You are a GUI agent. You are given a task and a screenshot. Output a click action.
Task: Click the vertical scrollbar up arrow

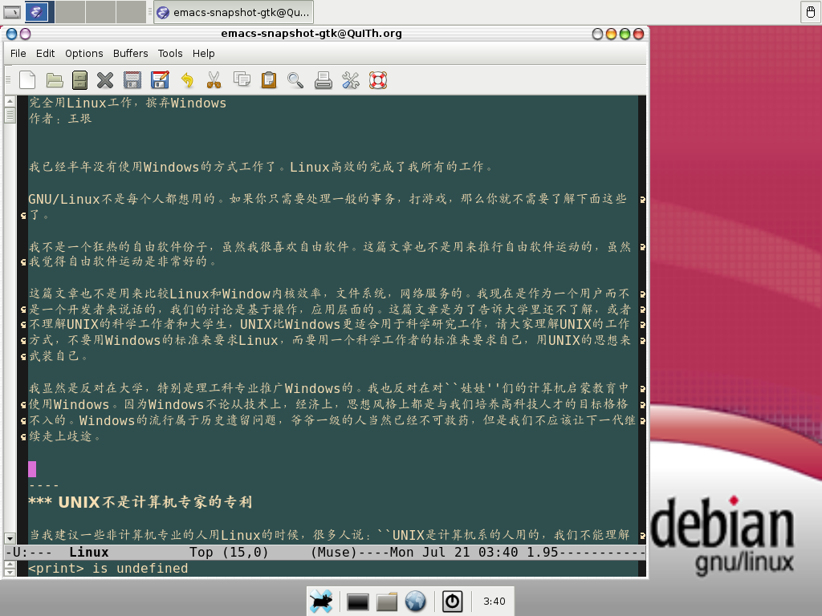tap(10, 100)
